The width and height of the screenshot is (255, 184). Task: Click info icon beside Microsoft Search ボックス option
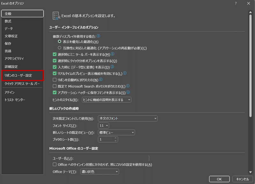[128, 86]
